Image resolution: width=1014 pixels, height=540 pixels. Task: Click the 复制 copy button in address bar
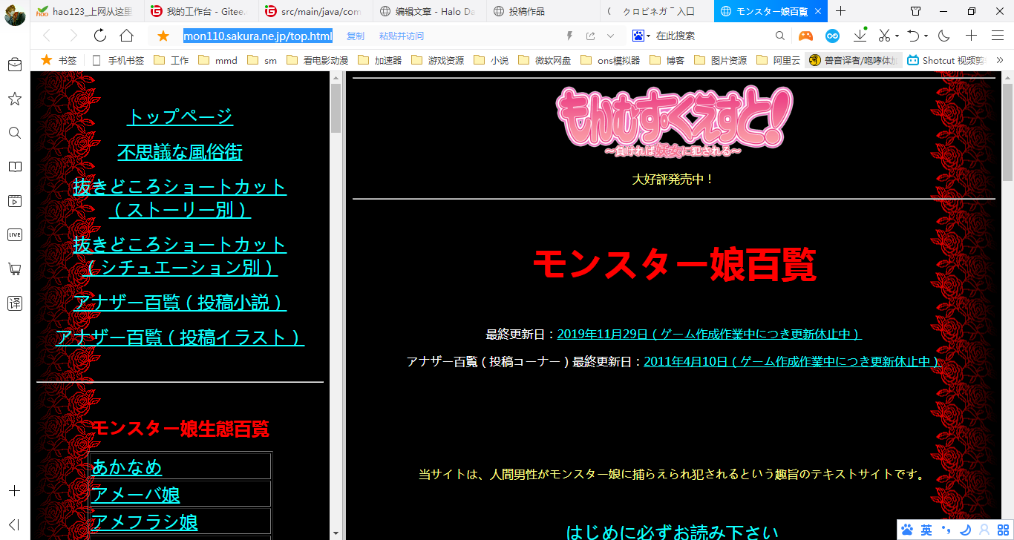click(x=356, y=36)
